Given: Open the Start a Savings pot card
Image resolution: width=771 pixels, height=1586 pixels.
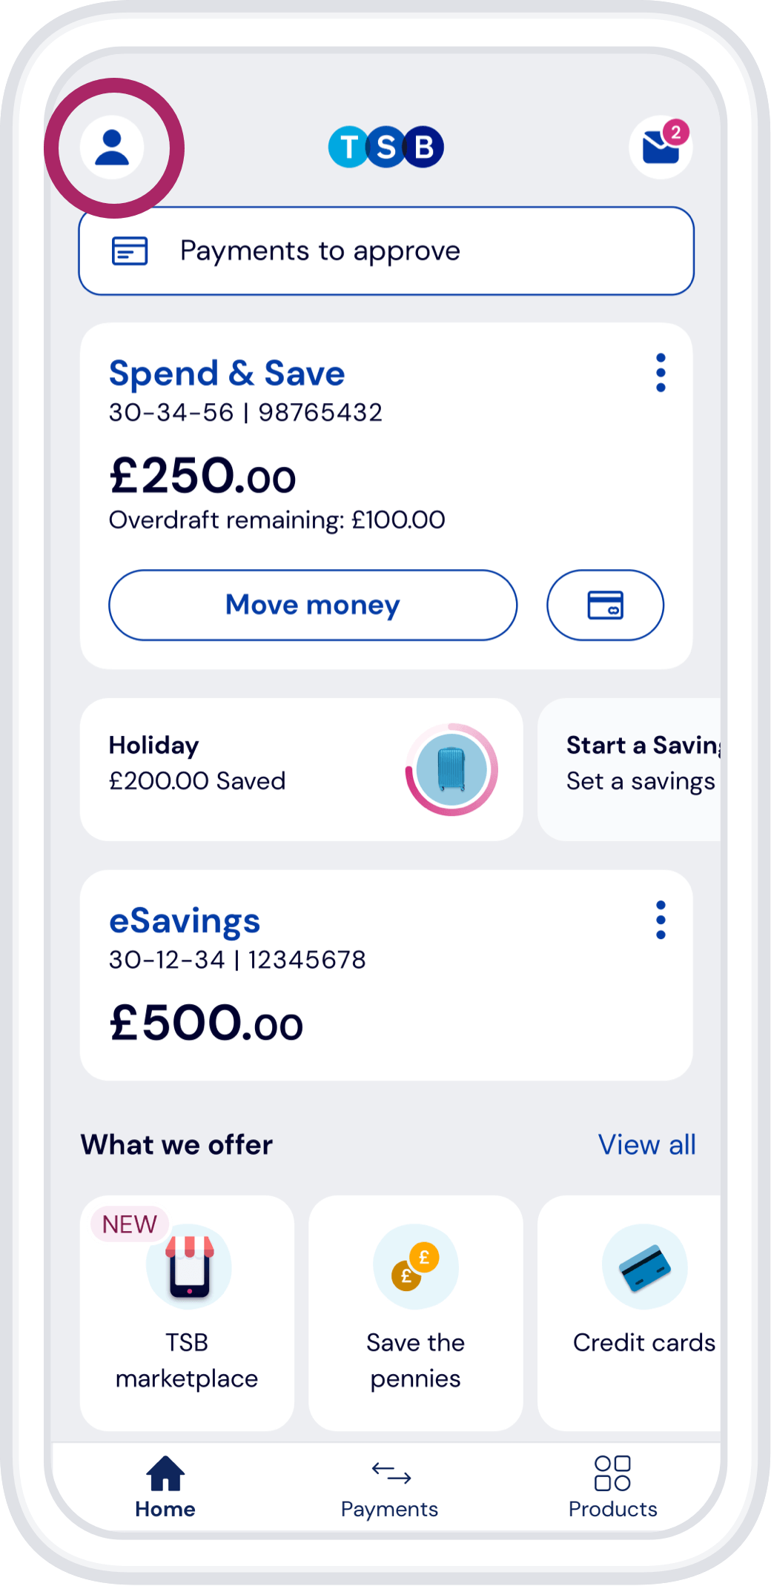Looking at the screenshot, I should tap(629, 769).
